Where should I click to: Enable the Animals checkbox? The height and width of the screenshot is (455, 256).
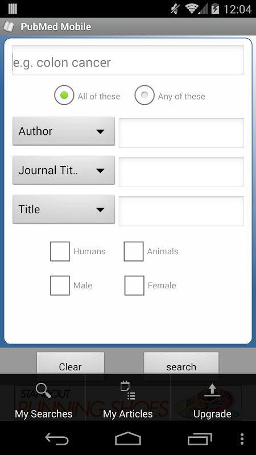tap(134, 251)
